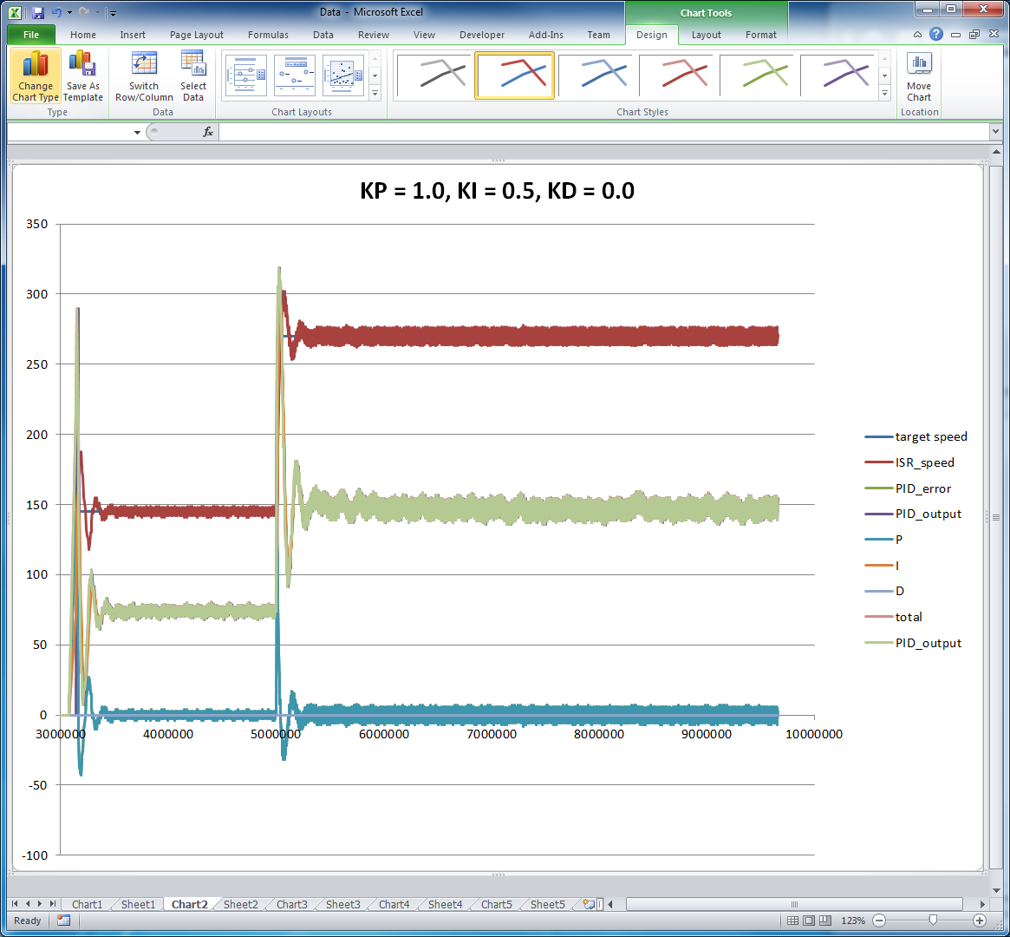Expand the formula bar
Viewport: 1010px width, 937px height.
995,132
